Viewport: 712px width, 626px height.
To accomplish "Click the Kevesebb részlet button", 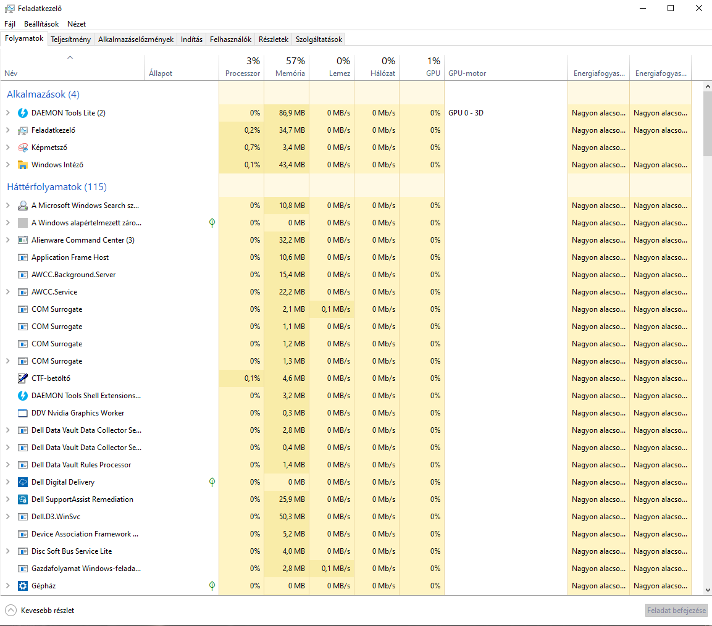I will pos(40,611).
